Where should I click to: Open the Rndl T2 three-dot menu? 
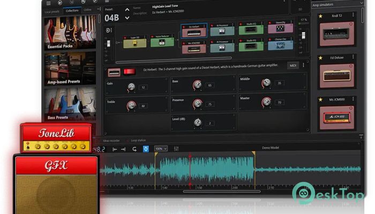353,15
